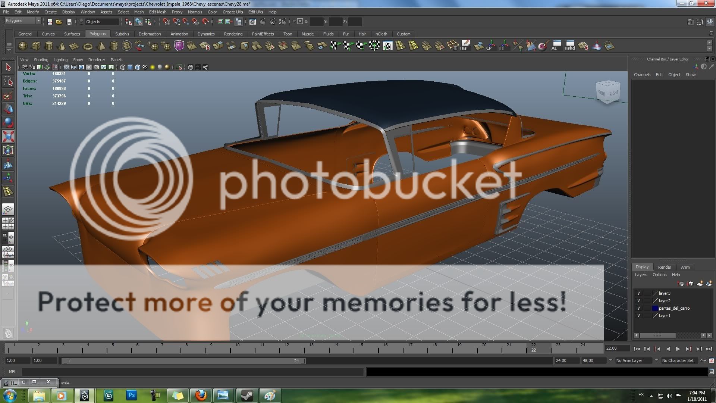Create a polygon pyramid from the shelf
The image size is (716, 403).
101,46
